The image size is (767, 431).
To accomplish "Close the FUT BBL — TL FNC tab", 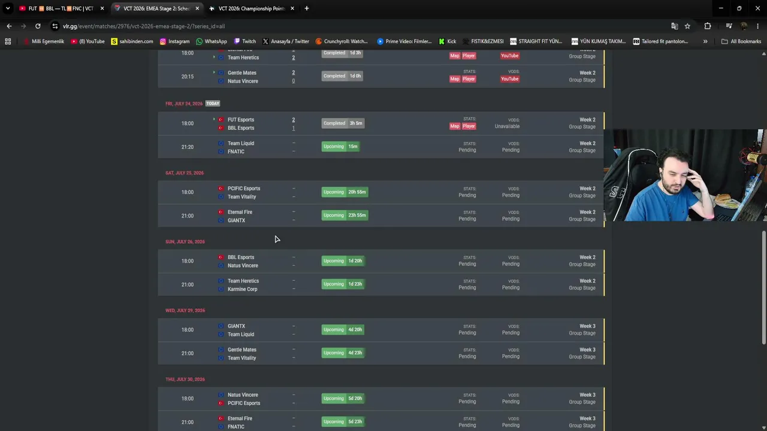I will tap(102, 8).
